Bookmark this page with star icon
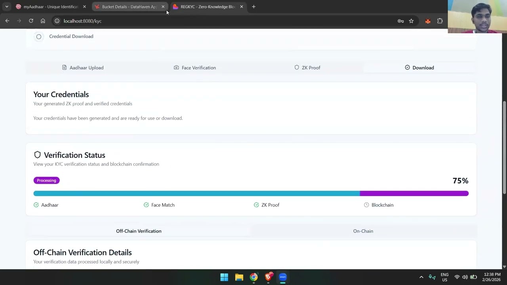The image size is (507, 285). 411,21
